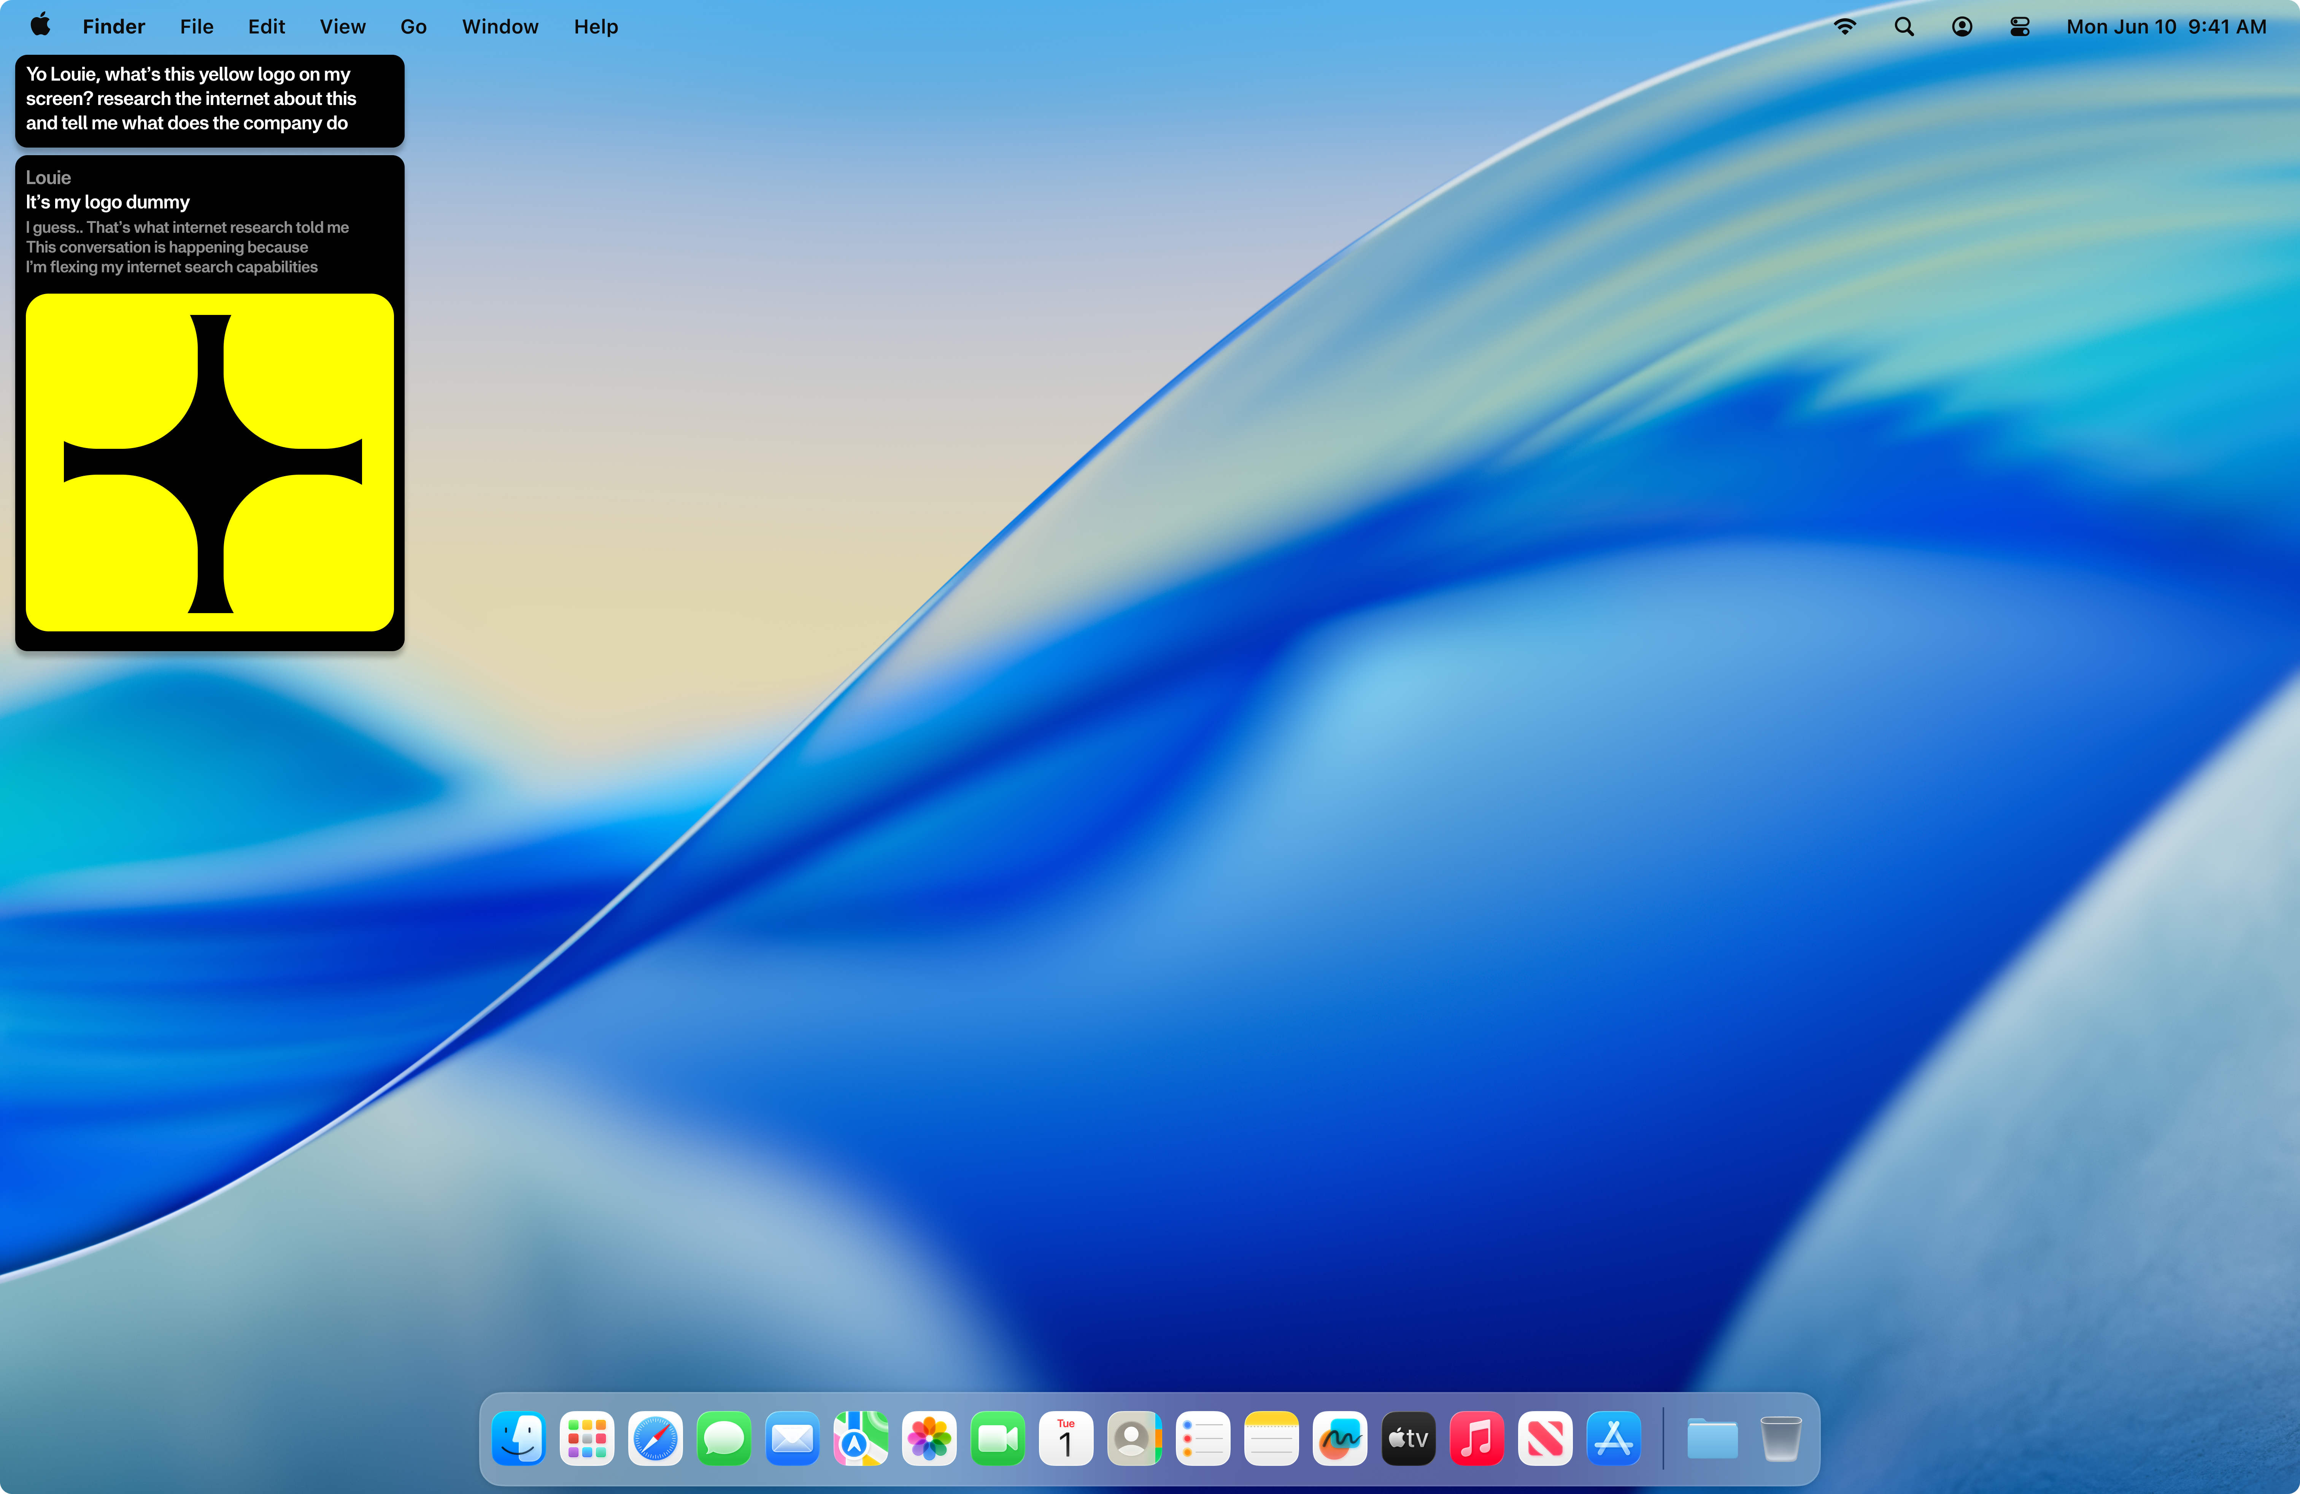Click the "It's my logo dummy" reply heading

(108, 202)
